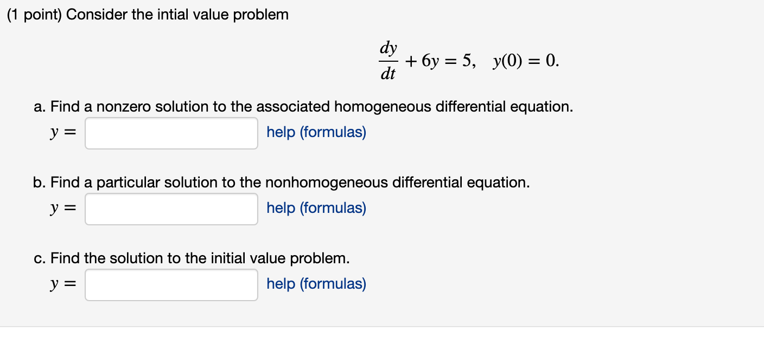
Task: Select the homogeneous solution input field
Action: (171, 133)
